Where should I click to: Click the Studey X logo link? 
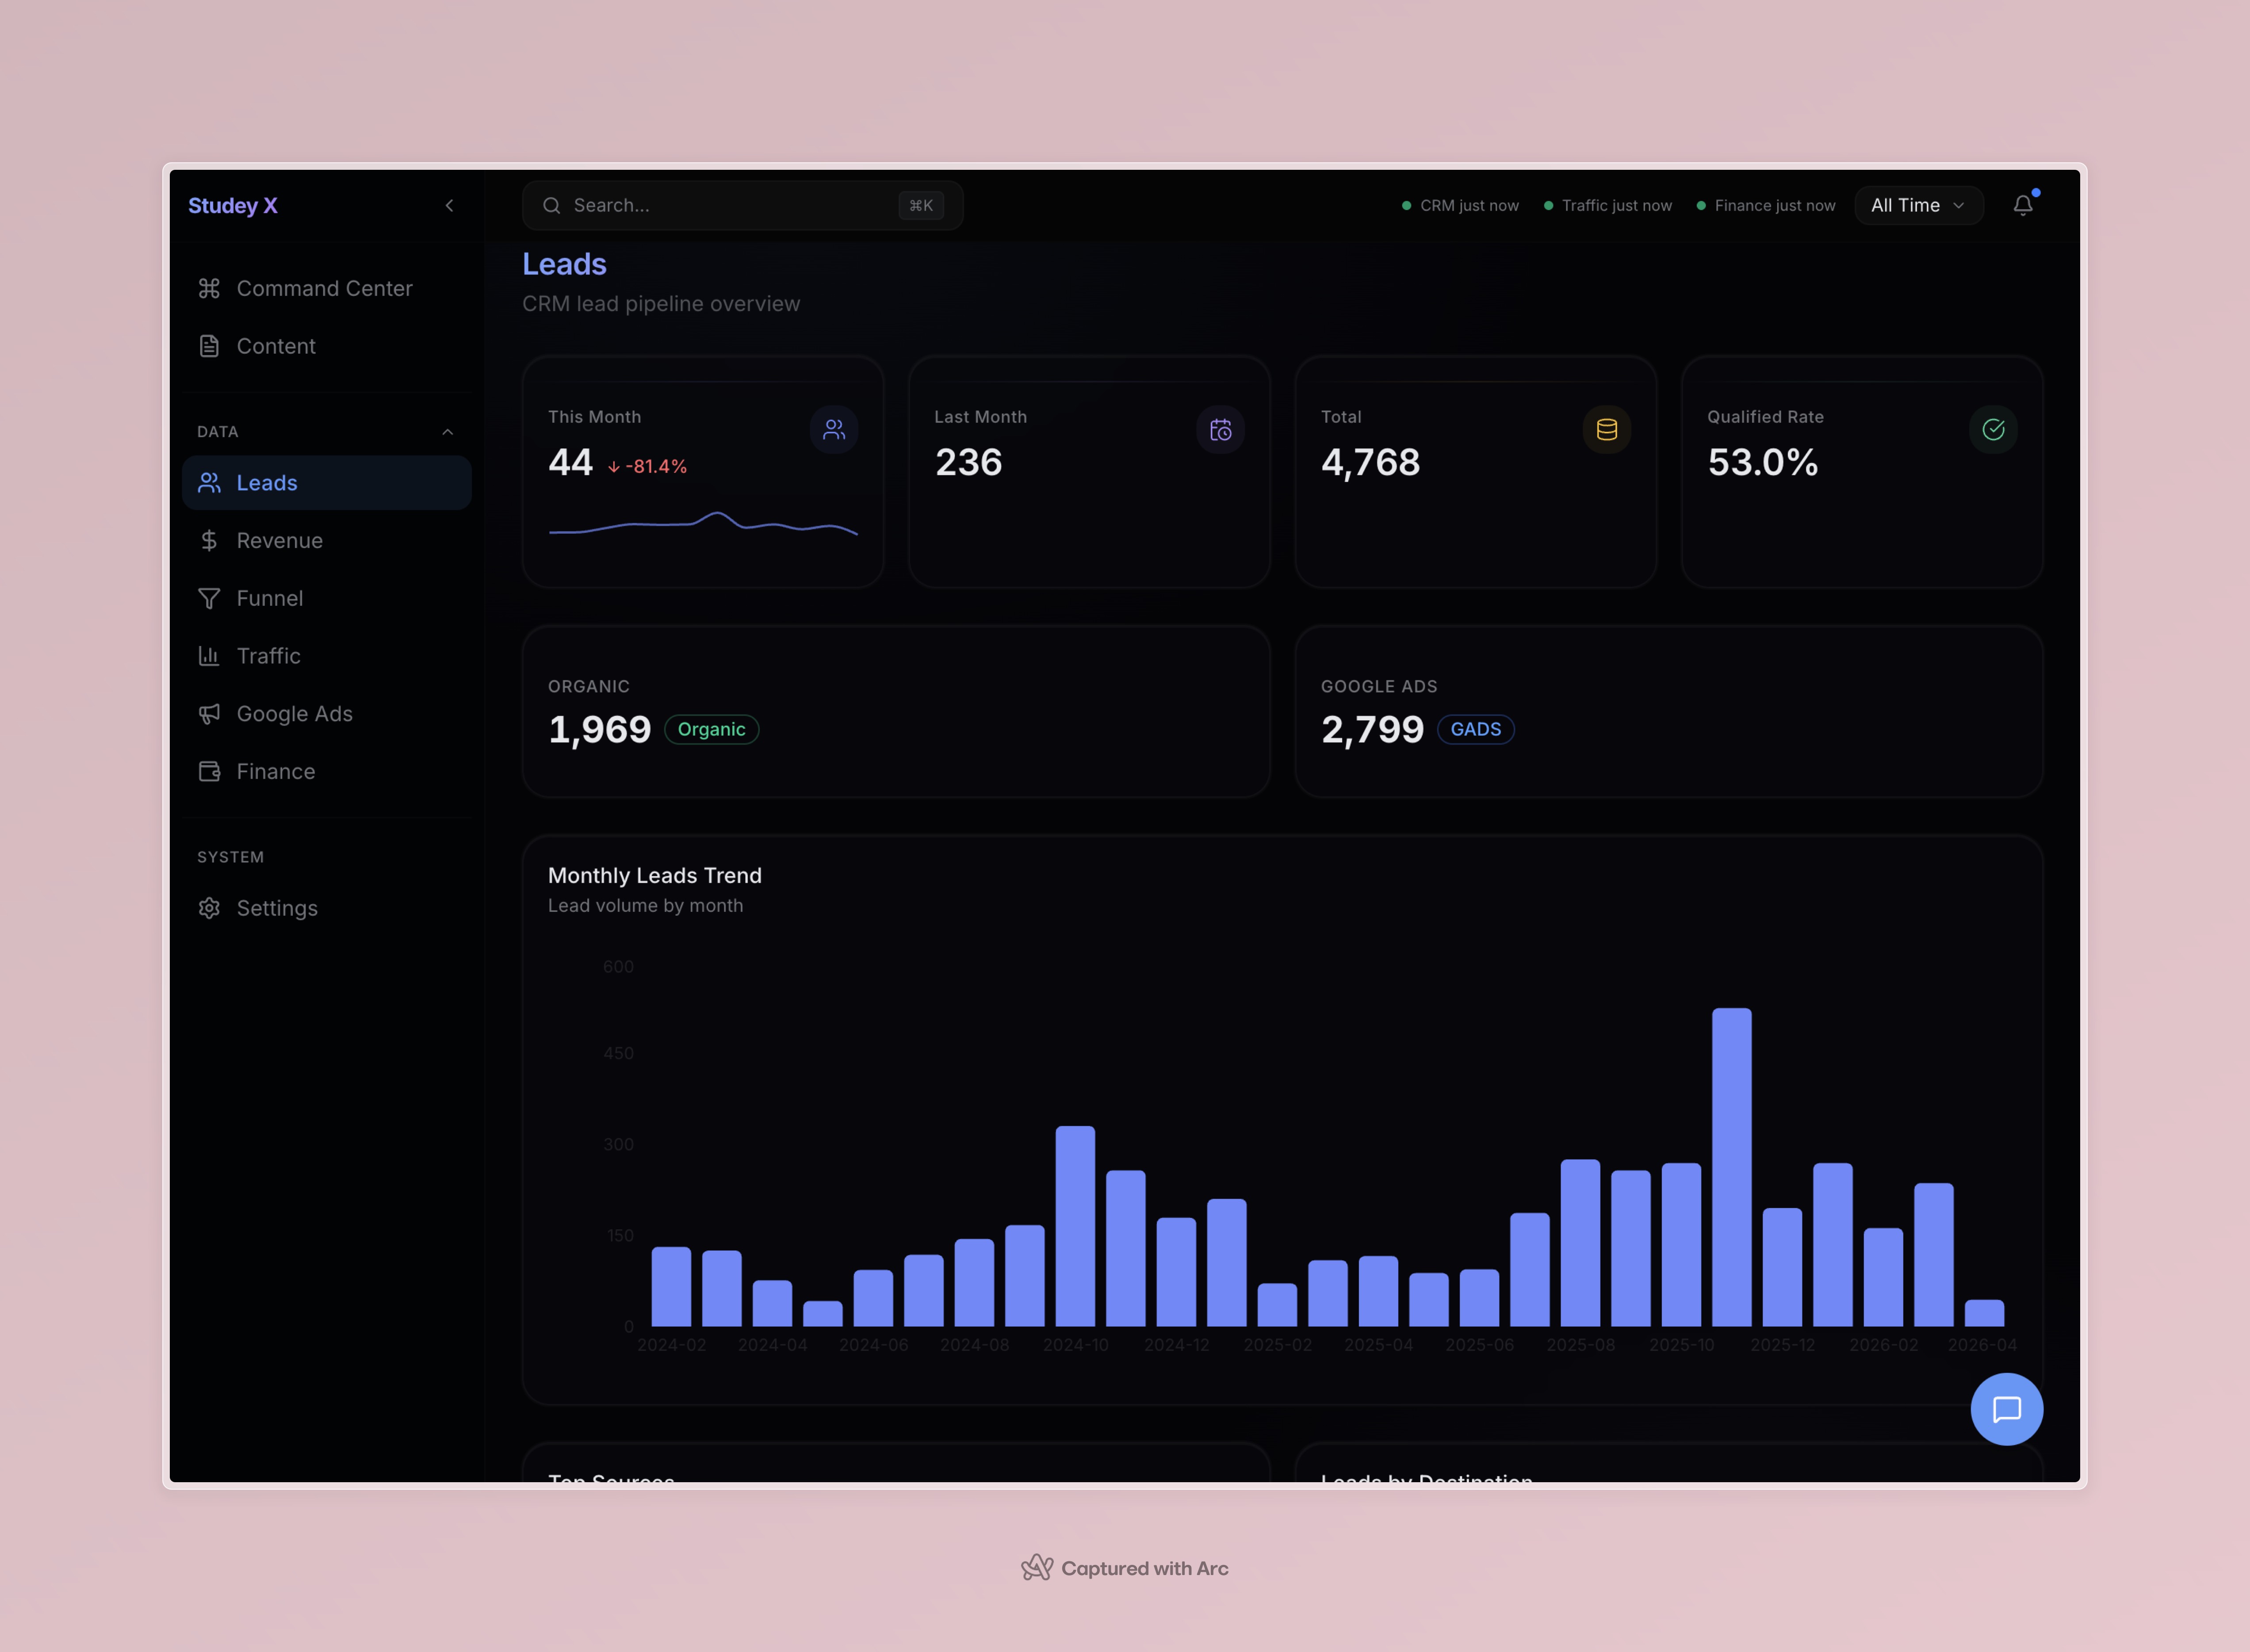coord(233,206)
